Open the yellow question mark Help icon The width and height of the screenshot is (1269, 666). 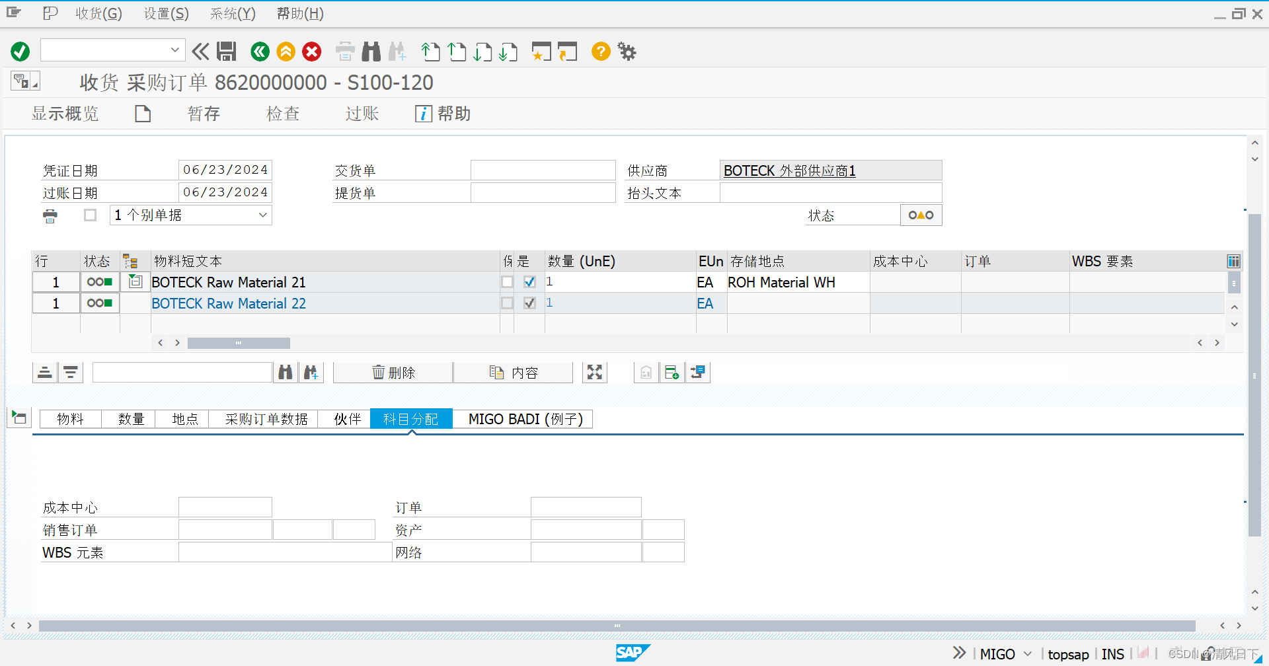[601, 51]
